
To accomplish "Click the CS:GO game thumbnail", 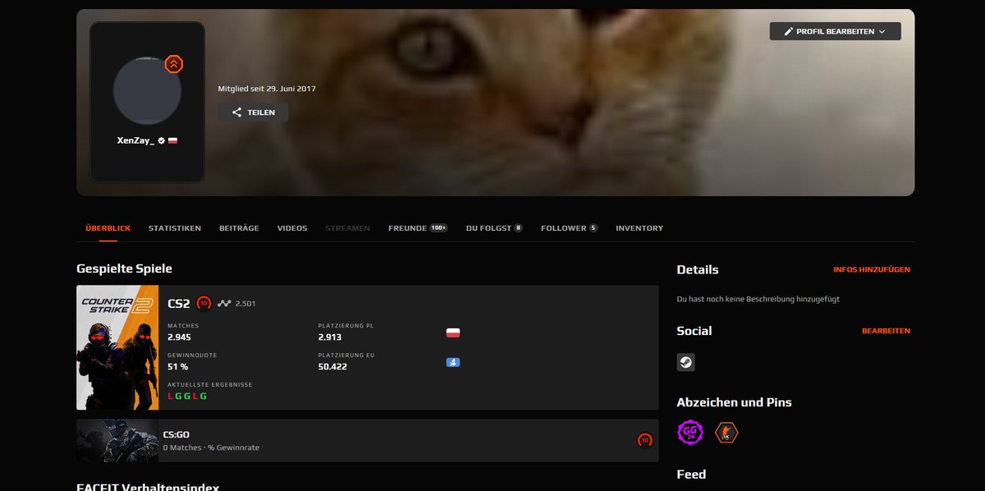I will coord(117,440).
